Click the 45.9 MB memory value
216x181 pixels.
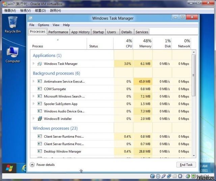point(145,82)
